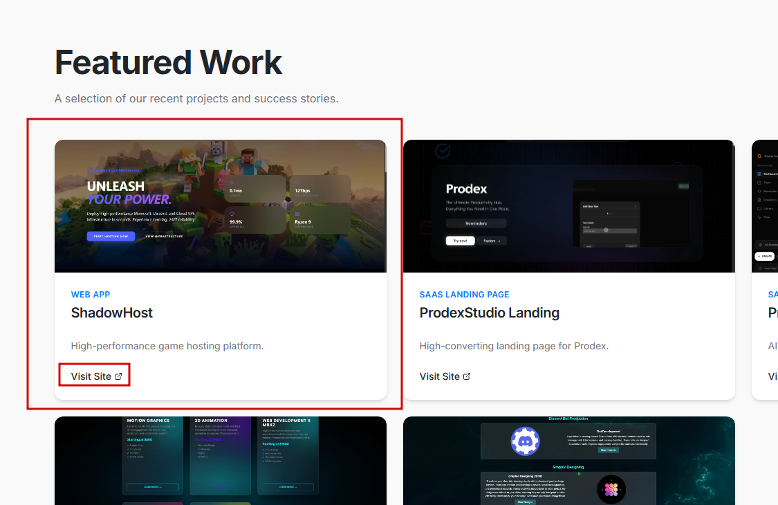Open the Prodex landing page preview image
This screenshot has height=505, width=778.
point(569,206)
